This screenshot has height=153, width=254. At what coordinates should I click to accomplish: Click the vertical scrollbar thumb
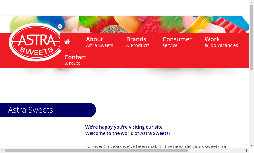[x=251, y=37]
